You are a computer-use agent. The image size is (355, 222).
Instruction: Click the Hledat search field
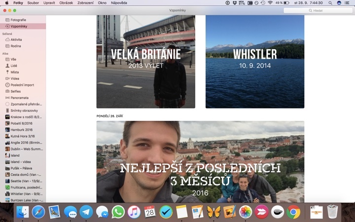[x=318, y=10]
